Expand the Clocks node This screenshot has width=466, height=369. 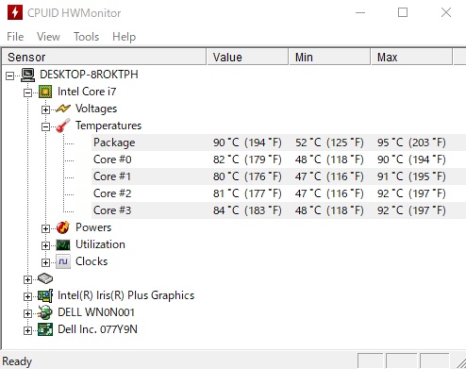click(45, 262)
